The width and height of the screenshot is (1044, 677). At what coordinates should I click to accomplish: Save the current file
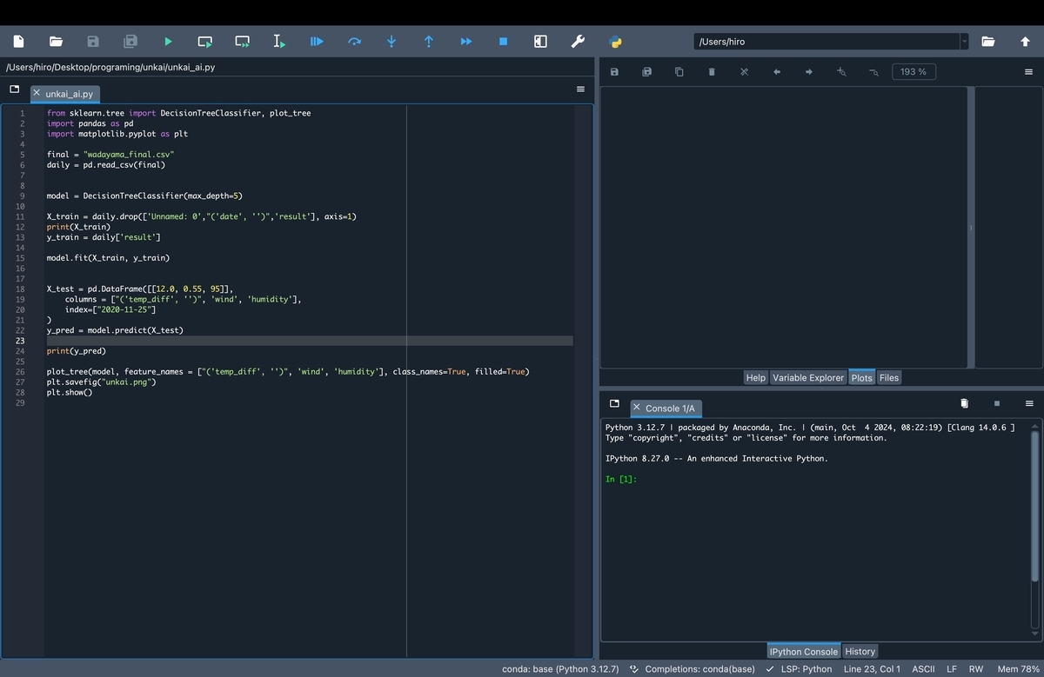[93, 41]
